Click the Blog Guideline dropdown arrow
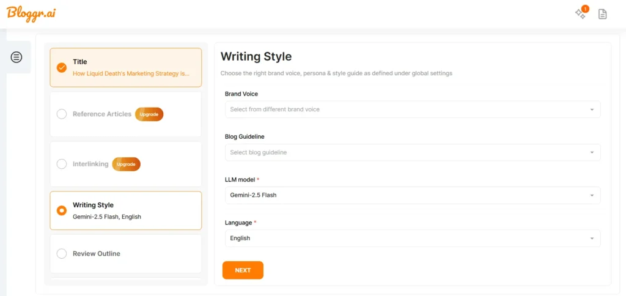This screenshot has height=296, width=626. [x=592, y=153]
